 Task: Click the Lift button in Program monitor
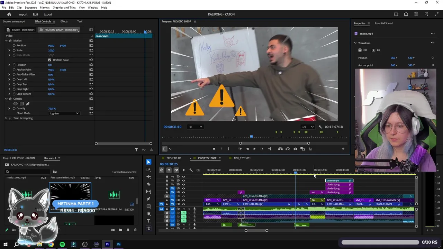[280, 149]
